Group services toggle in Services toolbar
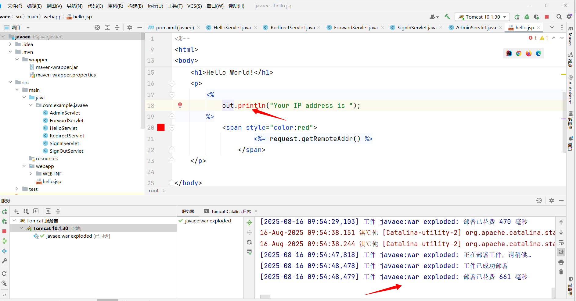This screenshot has width=576, height=301. click(x=26, y=211)
